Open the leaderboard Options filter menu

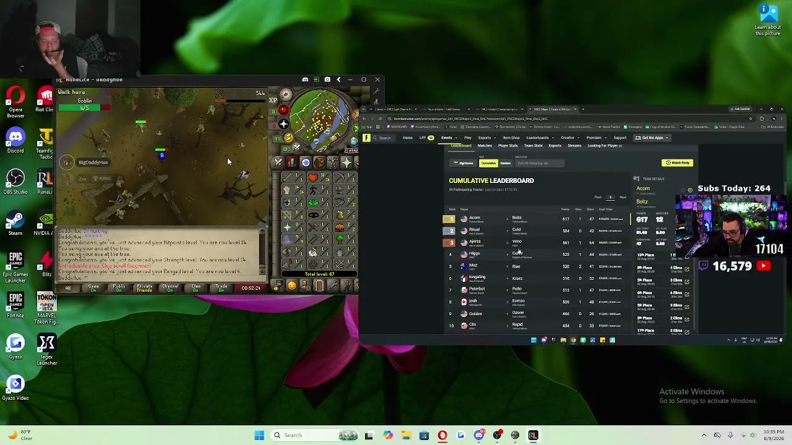(464, 163)
